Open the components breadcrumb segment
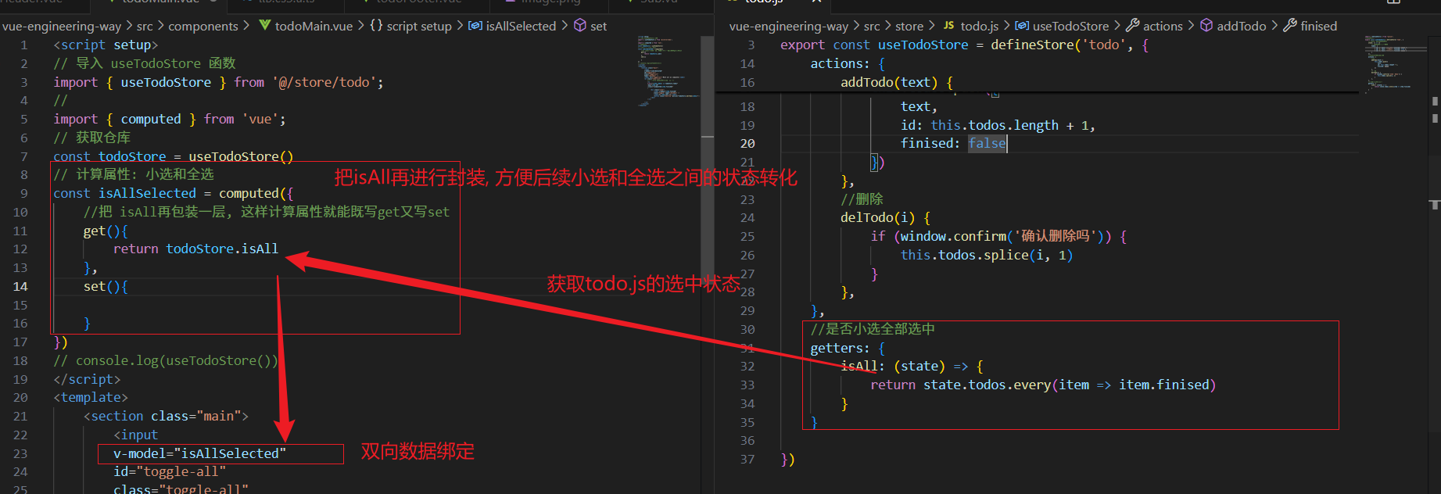 [x=203, y=26]
